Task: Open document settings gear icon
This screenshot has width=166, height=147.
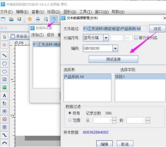Action: (x=30, y=19)
